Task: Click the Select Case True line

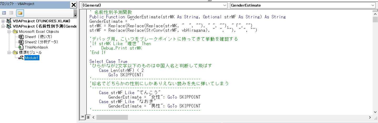Action: 108,61
